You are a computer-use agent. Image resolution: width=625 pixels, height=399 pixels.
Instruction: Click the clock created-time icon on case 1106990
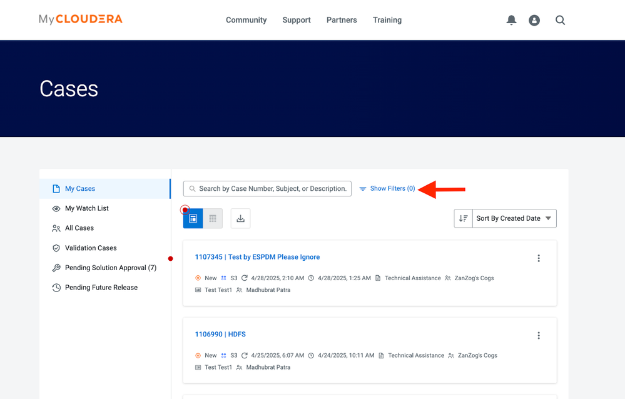click(312, 356)
